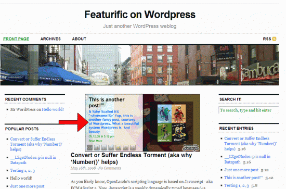Select slide 3 button in featured slider

pyautogui.click(x=111, y=147)
